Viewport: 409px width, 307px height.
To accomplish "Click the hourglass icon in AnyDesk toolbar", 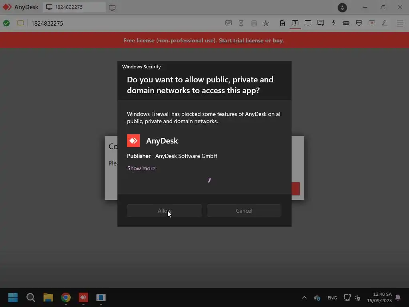I will coord(241,23).
